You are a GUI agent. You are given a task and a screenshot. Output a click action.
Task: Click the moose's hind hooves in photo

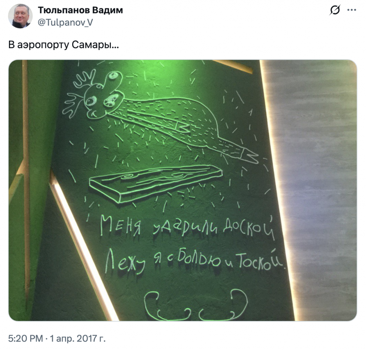[x=250, y=155]
